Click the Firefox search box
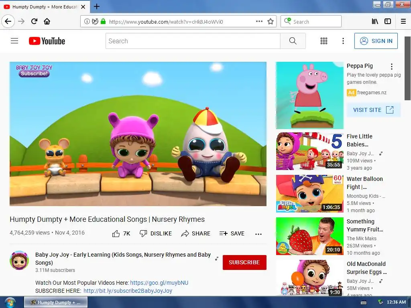The height and width of the screenshot is (308, 411). (311, 22)
